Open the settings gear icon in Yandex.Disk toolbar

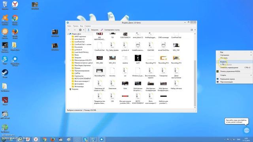80,30
